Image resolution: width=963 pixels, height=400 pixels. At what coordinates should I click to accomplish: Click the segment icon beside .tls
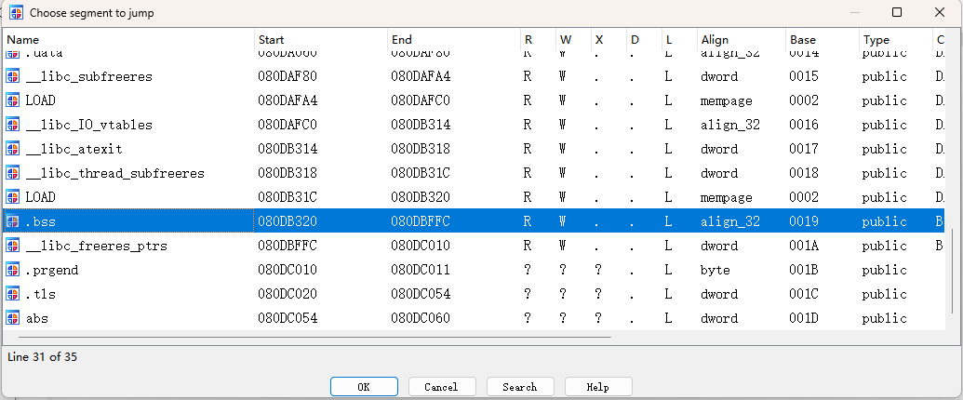click(13, 294)
